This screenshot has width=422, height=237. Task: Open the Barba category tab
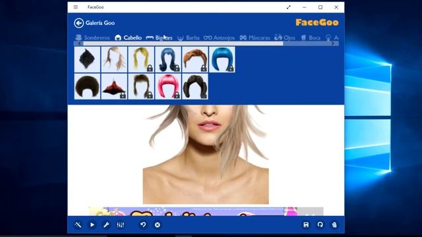point(189,38)
